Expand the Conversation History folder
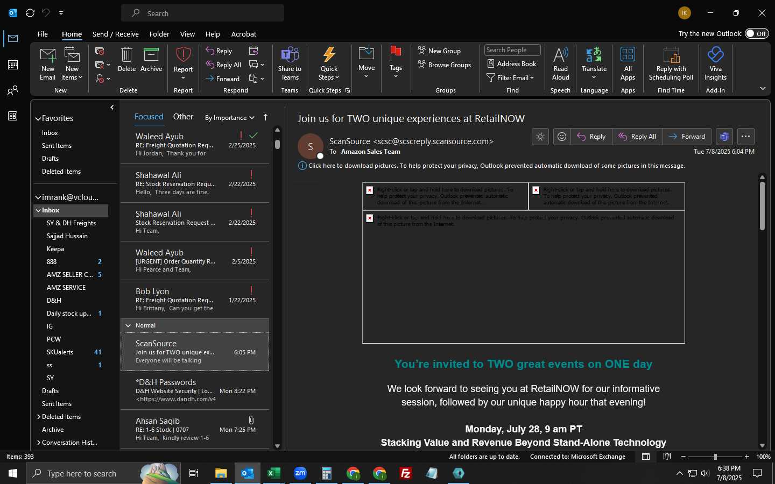 click(39, 443)
